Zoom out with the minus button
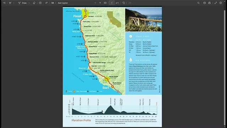 point(95,3)
